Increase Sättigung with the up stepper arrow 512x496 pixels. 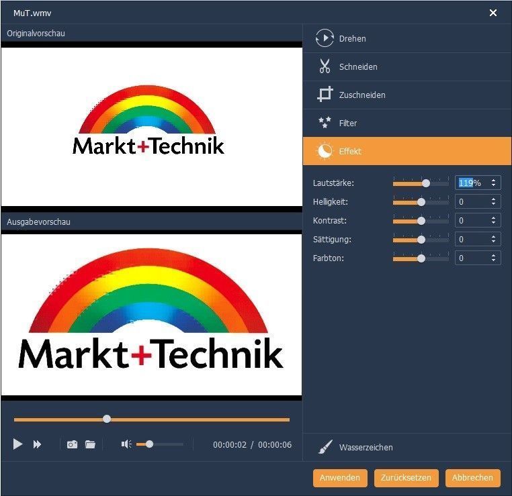[x=493, y=236]
